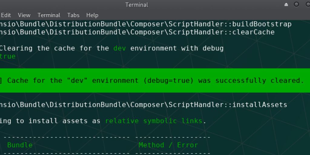Click the green 'dev' word in cache message
The image size is (310, 155).
point(120,48)
